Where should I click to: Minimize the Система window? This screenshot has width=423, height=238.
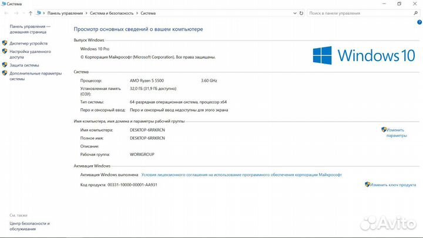point(384,4)
